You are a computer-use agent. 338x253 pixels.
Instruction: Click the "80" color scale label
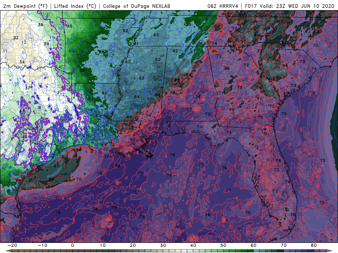tap(314, 245)
